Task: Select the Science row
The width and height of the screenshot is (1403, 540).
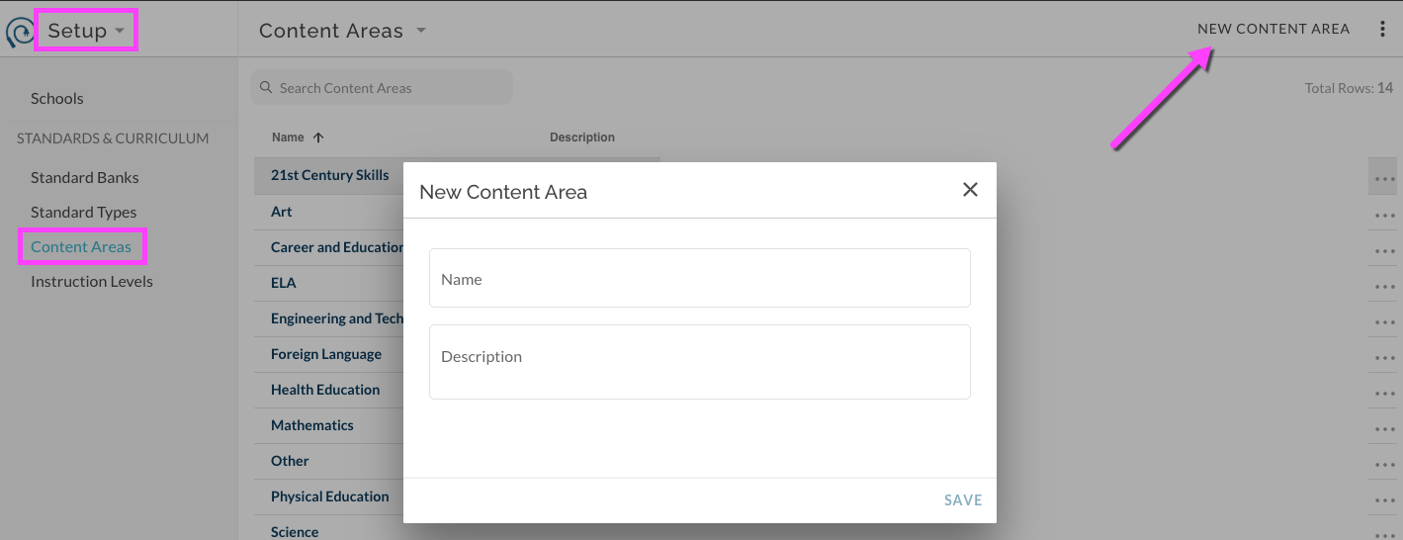Action: pos(295,532)
